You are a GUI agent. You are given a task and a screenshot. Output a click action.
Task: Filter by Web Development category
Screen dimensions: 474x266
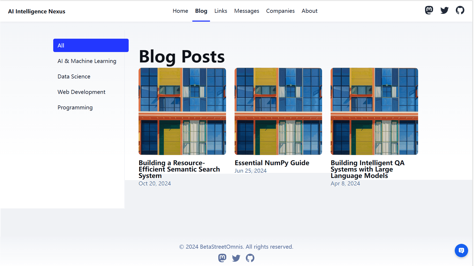81,92
